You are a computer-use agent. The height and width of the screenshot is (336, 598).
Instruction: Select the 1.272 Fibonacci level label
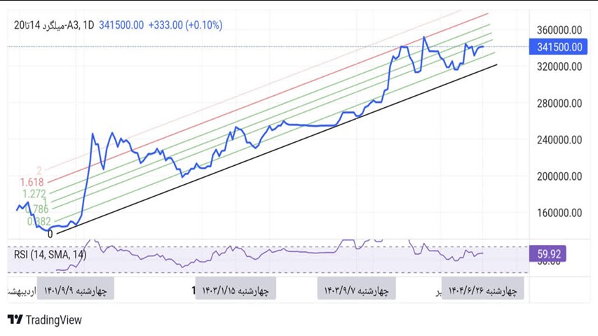click(x=33, y=194)
